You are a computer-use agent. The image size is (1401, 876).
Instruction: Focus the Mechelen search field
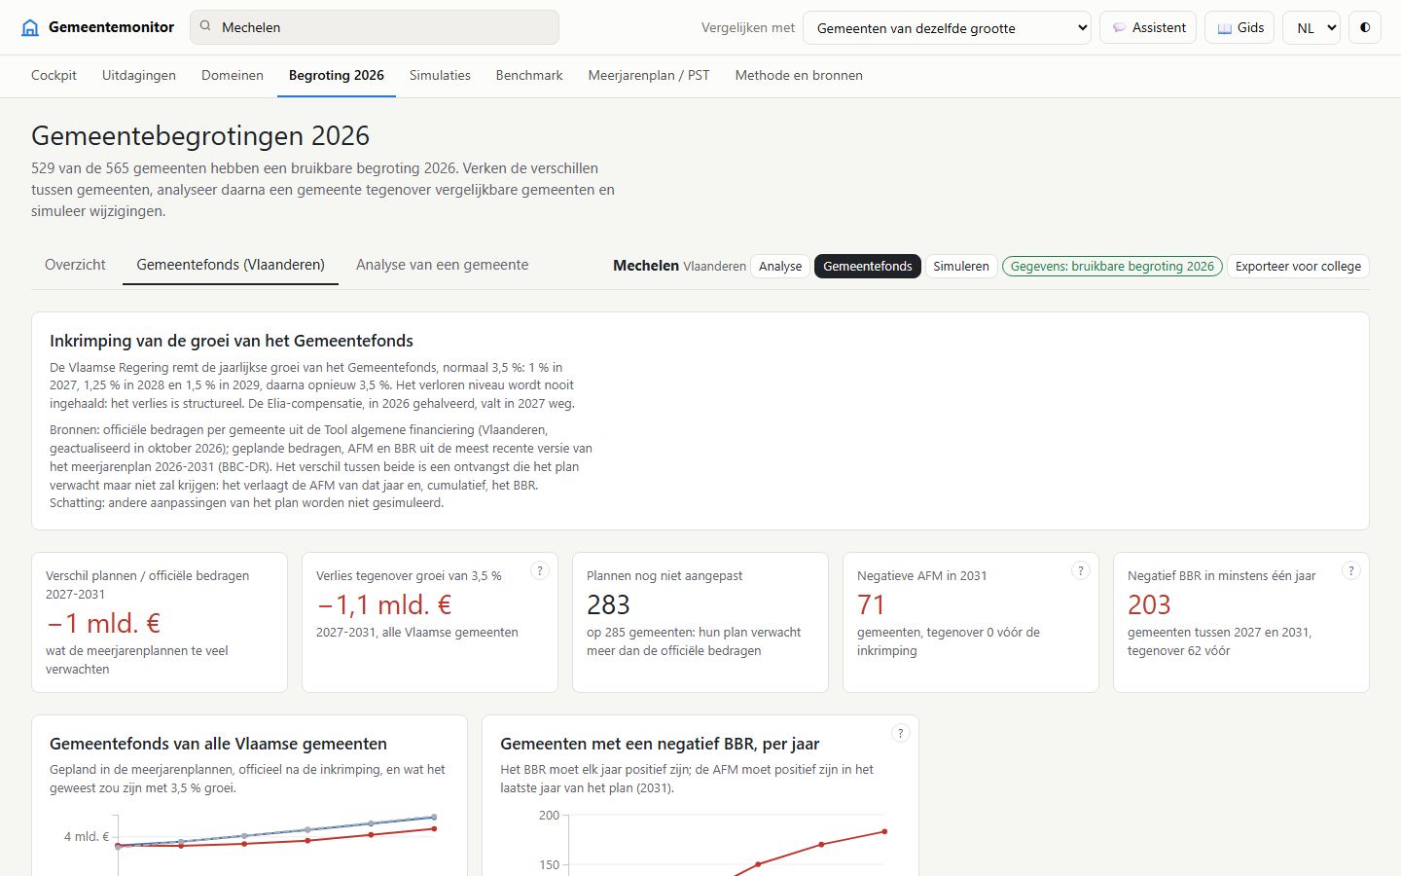point(375,27)
